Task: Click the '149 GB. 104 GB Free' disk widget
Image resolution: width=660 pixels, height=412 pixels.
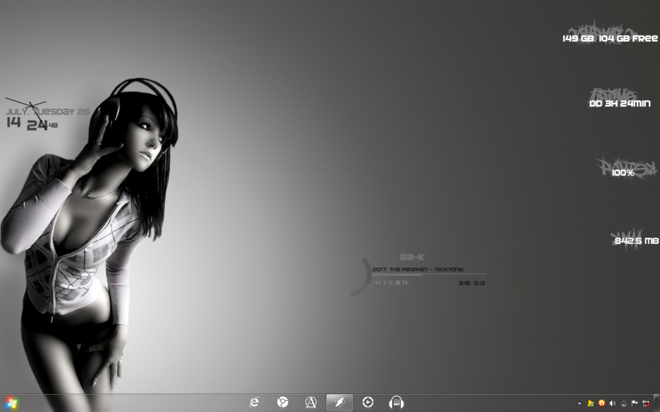Action: tap(610, 38)
